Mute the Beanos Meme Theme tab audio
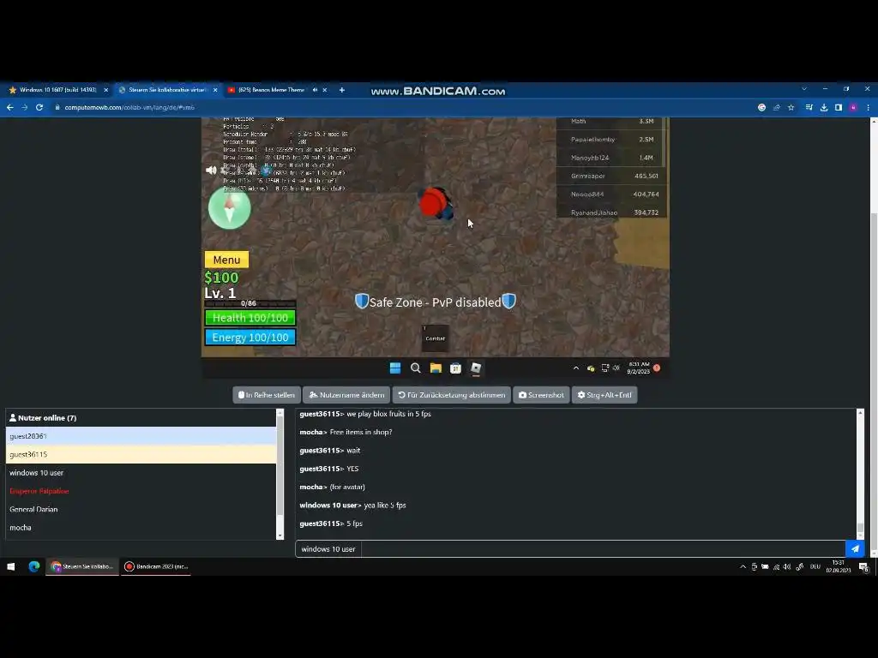Screen dimensions: 878x658 click(315, 89)
